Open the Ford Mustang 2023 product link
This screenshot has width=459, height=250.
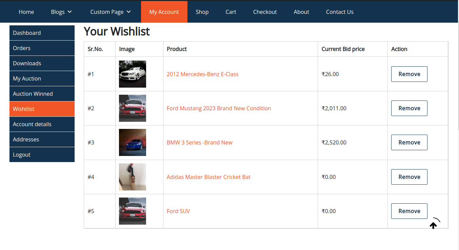pos(219,108)
